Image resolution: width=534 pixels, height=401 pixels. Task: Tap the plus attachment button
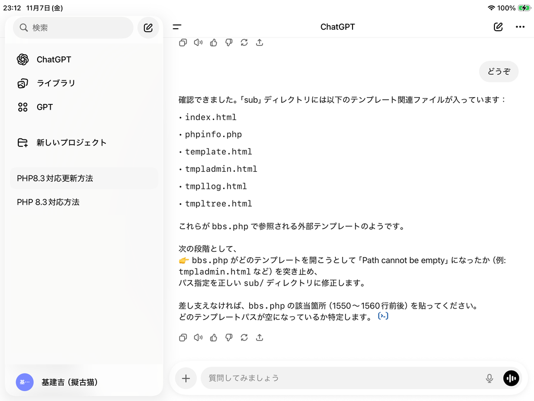pyautogui.click(x=186, y=378)
